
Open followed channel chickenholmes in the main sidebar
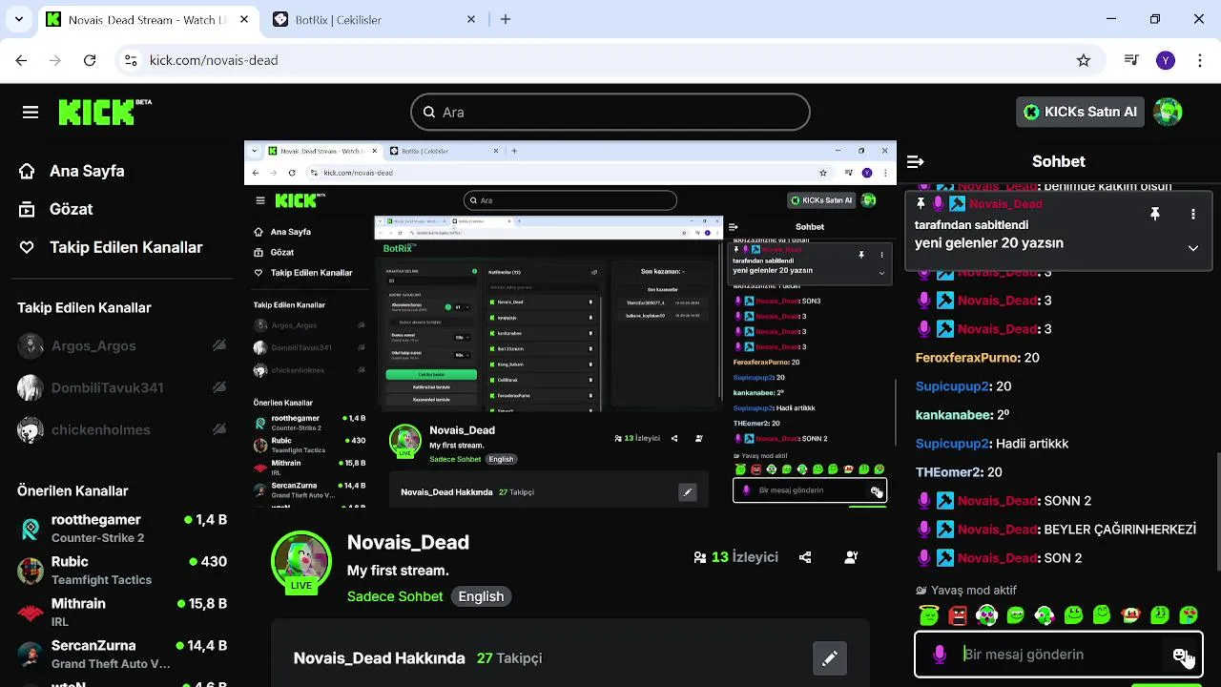pos(122,429)
